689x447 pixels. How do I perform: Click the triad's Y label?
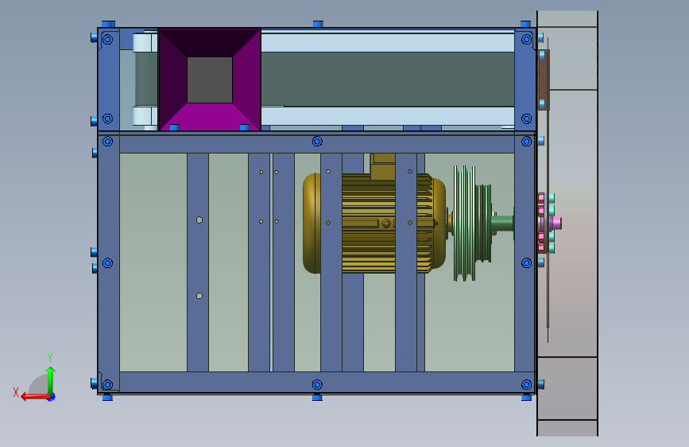[x=50, y=357]
